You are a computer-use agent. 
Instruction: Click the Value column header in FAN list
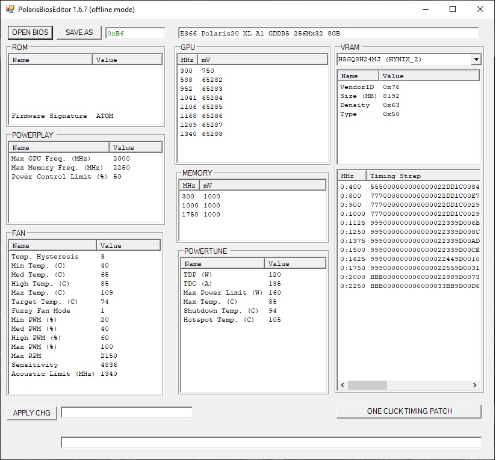128,245
